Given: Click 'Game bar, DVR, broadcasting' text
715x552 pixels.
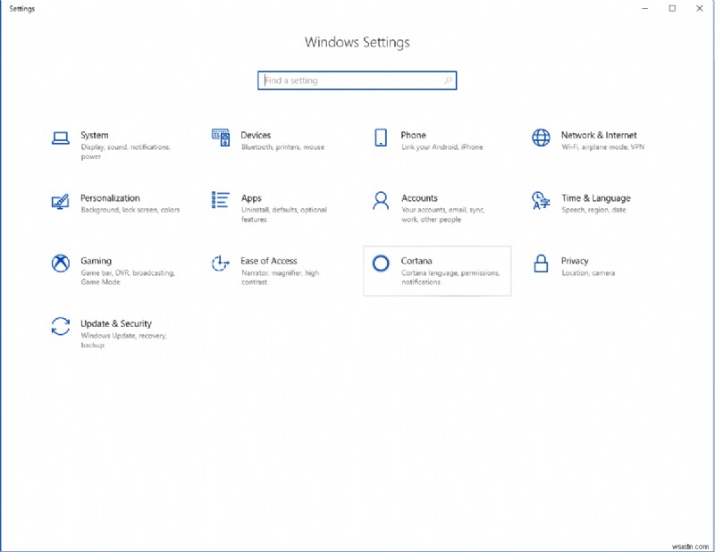Looking at the screenshot, I should pos(128,272).
